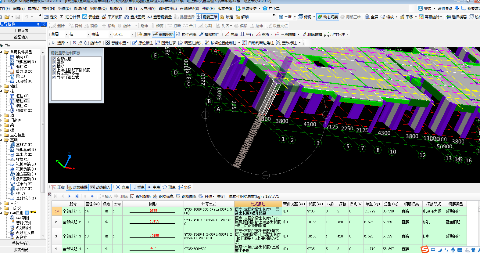Click 9735 shape cell in row 1

(153, 211)
